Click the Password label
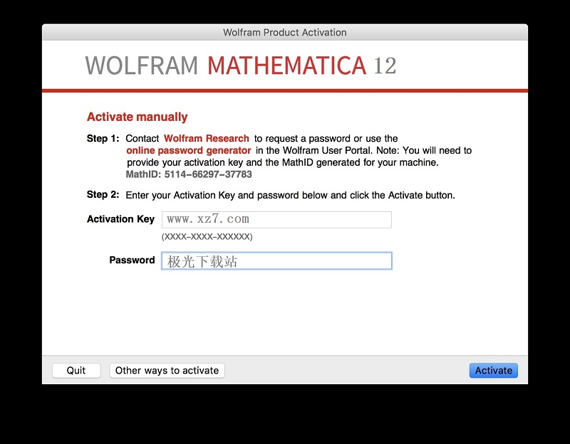The width and height of the screenshot is (570, 444). (x=132, y=260)
